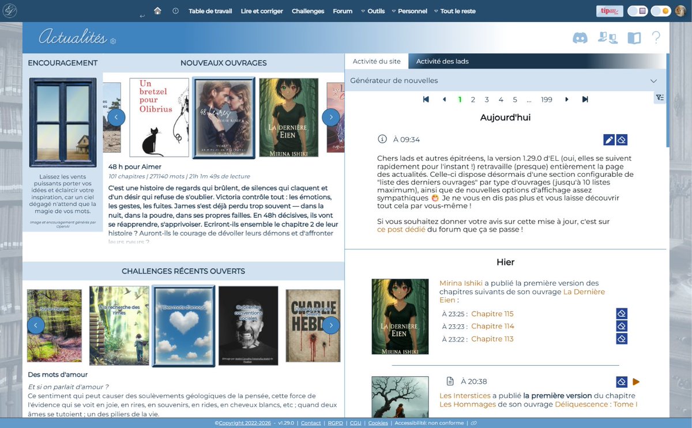Open the footer Cookies link
The width and height of the screenshot is (692, 428).
coord(378,423)
